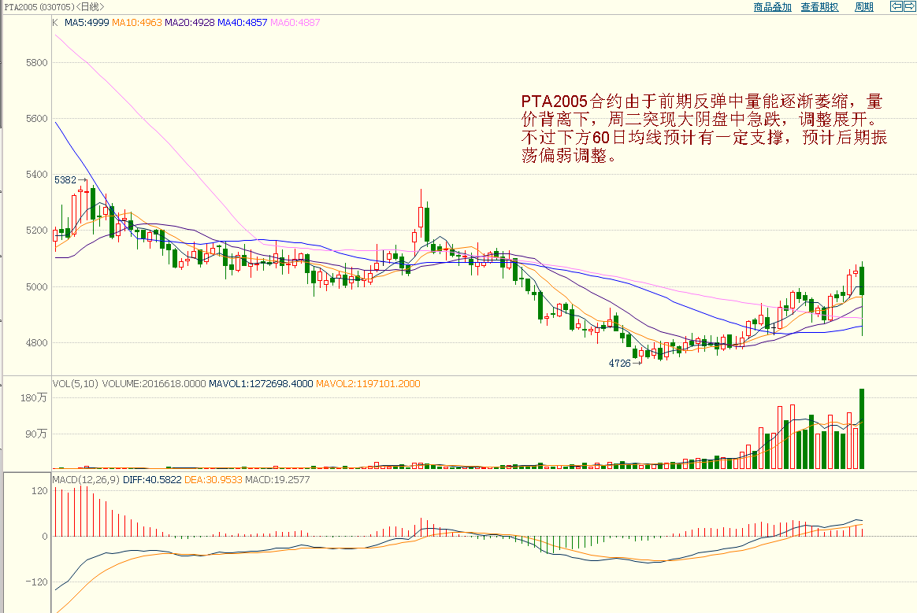Viewport: 917px width, 613px height.
Task: Select the purple MA20:4928 label
Action: pyautogui.click(x=189, y=23)
